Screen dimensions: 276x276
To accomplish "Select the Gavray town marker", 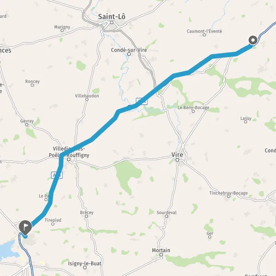I will [27, 125].
